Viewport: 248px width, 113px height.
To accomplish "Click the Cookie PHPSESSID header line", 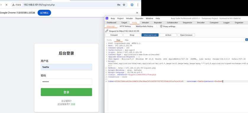I will point(132,75).
